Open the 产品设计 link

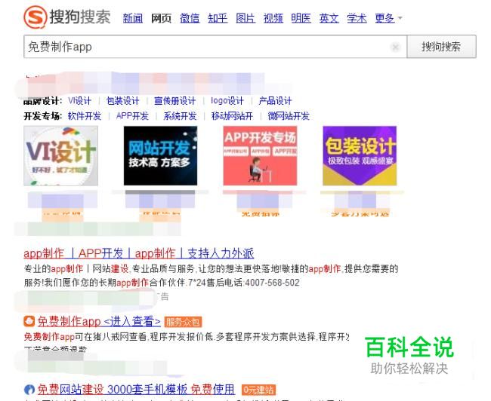[275, 101]
